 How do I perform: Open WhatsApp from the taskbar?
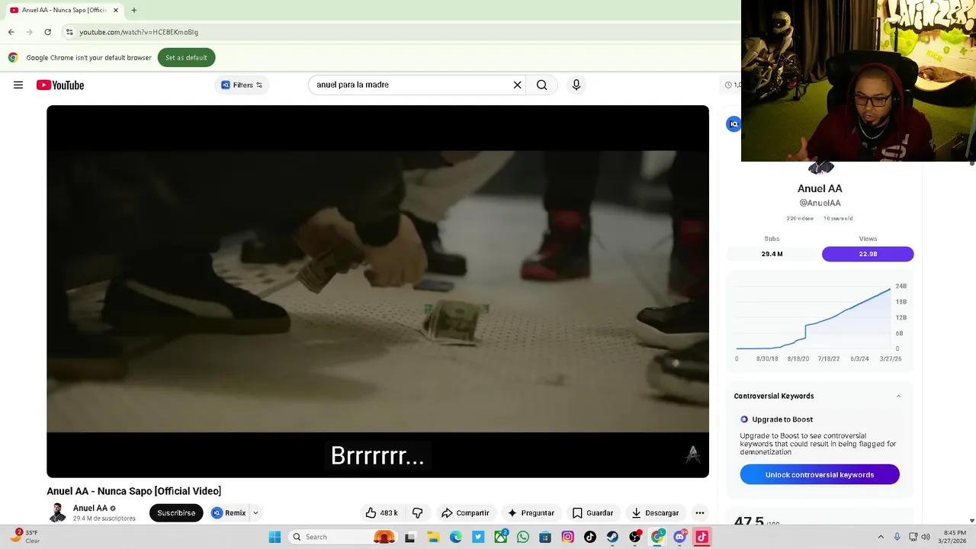pyautogui.click(x=523, y=537)
